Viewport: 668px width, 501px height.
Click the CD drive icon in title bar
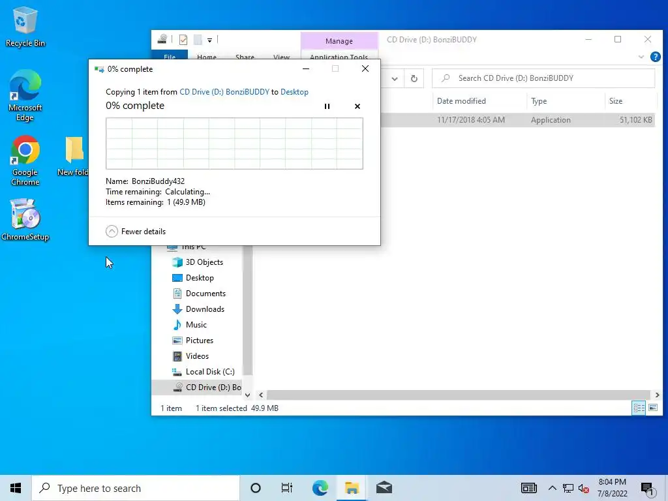pyautogui.click(x=162, y=39)
